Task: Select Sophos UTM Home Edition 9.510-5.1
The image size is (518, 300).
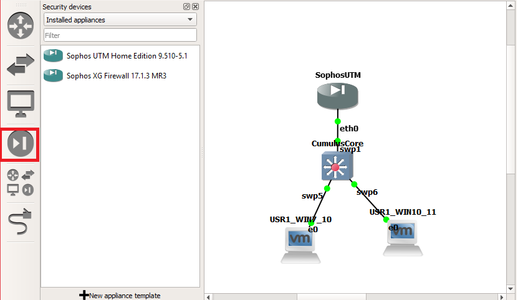Action: 127,56
